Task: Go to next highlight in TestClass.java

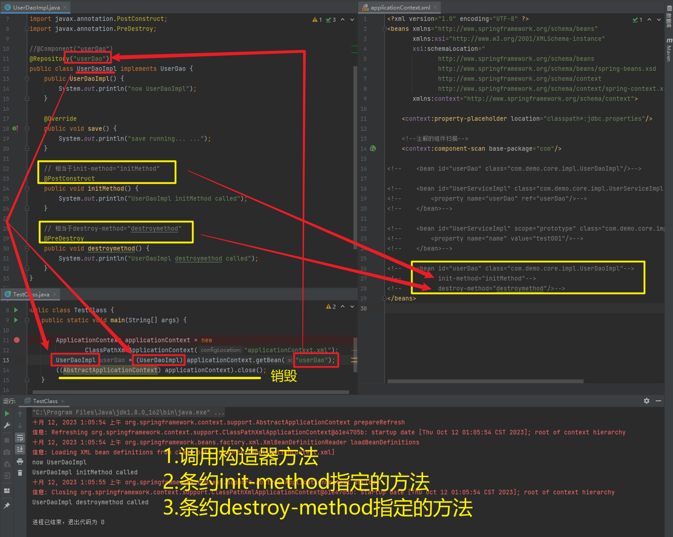Action: click(x=352, y=307)
